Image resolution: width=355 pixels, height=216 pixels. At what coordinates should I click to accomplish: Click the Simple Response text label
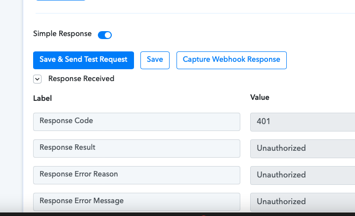point(62,34)
